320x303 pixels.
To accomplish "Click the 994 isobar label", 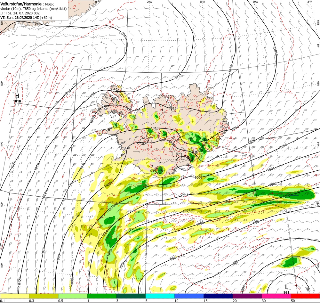I will click(244, 288).
